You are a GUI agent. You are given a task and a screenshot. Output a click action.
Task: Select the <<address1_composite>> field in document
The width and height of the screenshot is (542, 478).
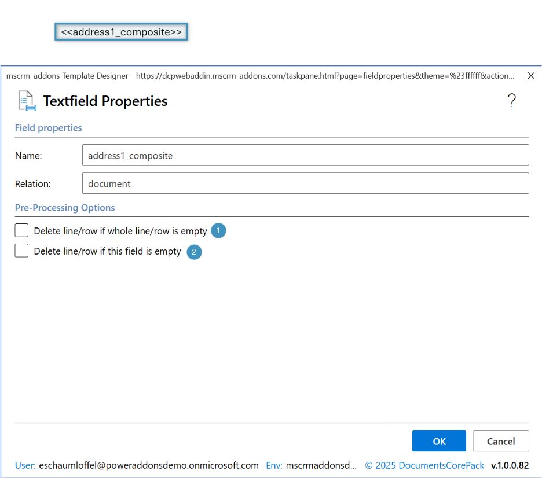[x=121, y=32]
